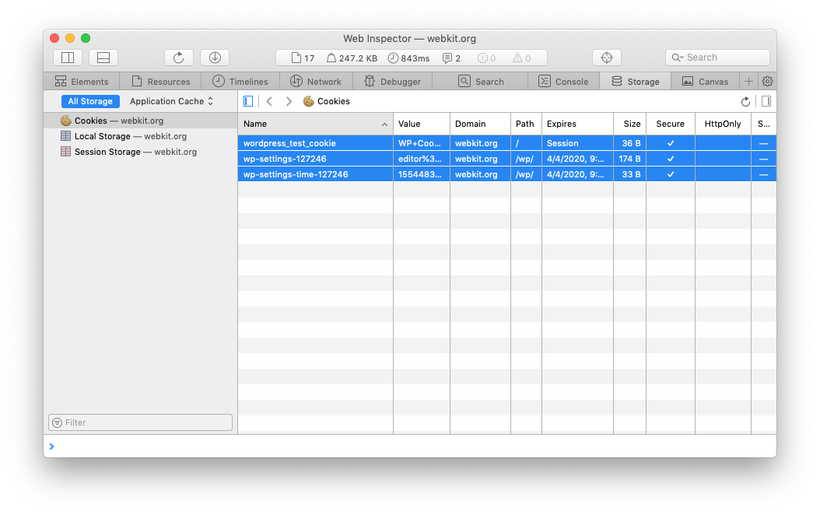
Task: Click the resource count 17 indicator
Action: click(303, 58)
